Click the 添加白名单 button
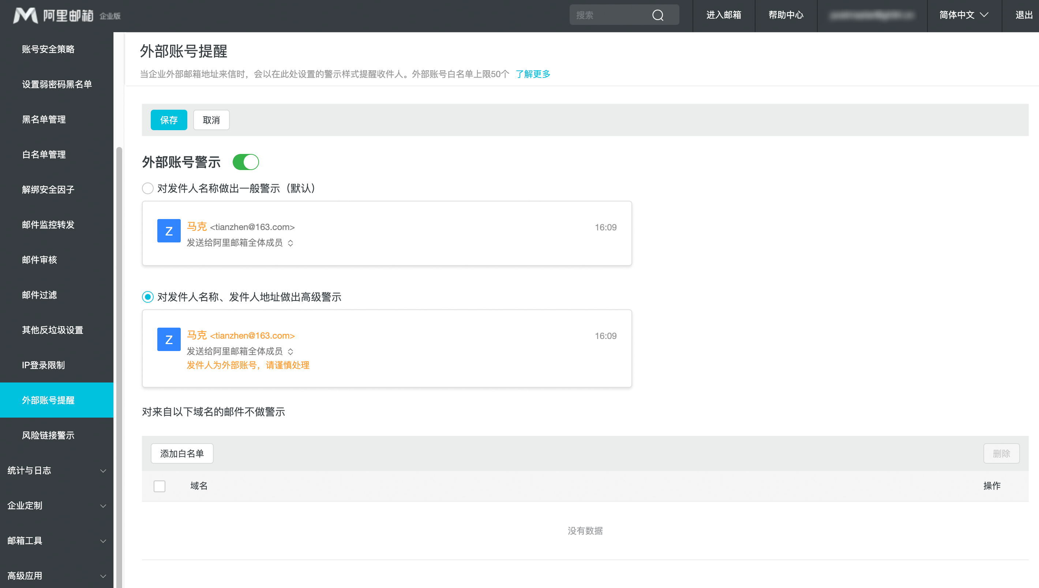The width and height of the screenshot is (1039, 588). (x=182, y=453)
